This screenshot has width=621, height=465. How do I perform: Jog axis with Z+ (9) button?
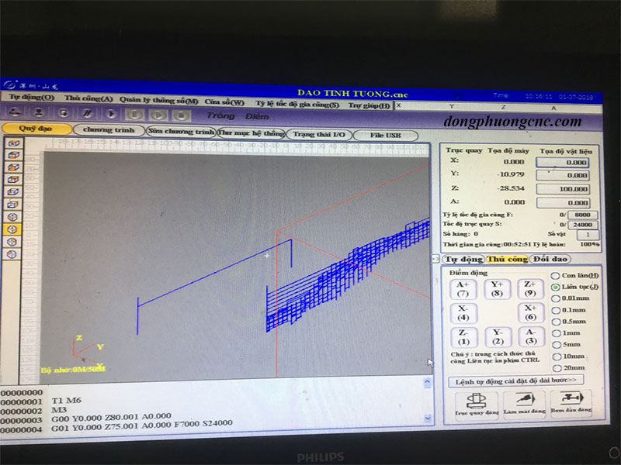pyautogui.click(x=530, y=288)
